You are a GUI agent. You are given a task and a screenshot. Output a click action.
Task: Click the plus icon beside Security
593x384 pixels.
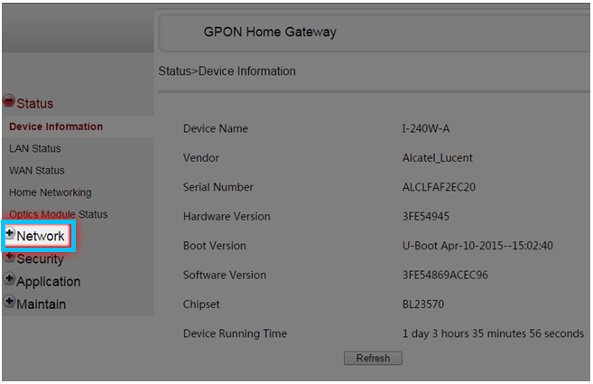point(9,257)
